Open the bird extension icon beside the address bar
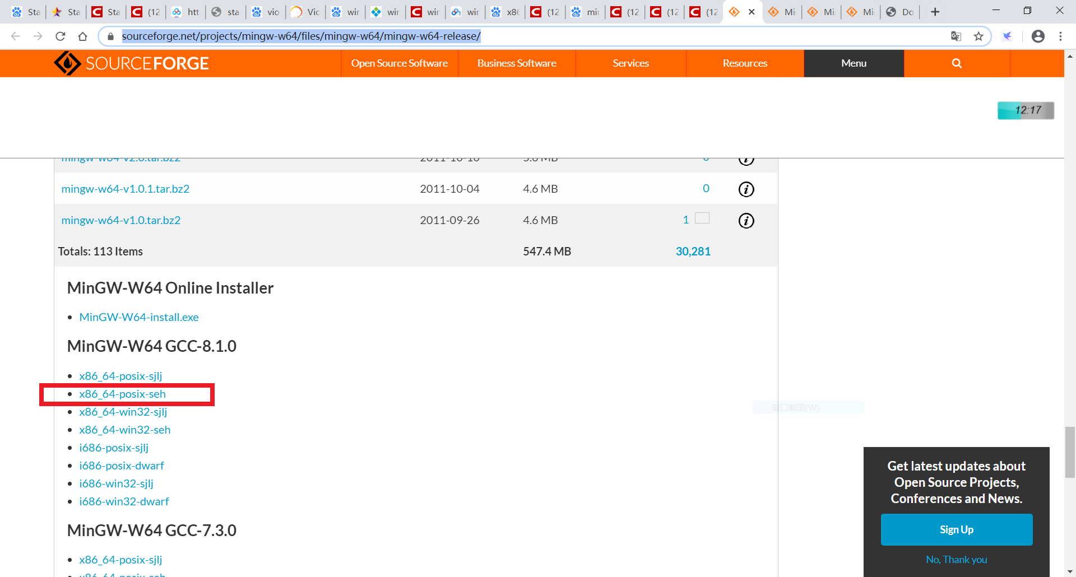The image size is (1076, 577). tap(1007, 36)
